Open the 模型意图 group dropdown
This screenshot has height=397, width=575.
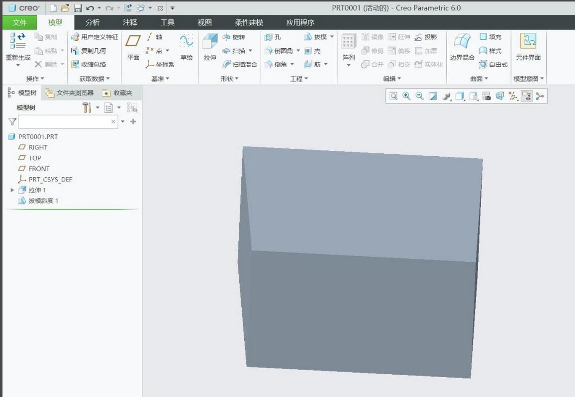click(x=528, y=79)
